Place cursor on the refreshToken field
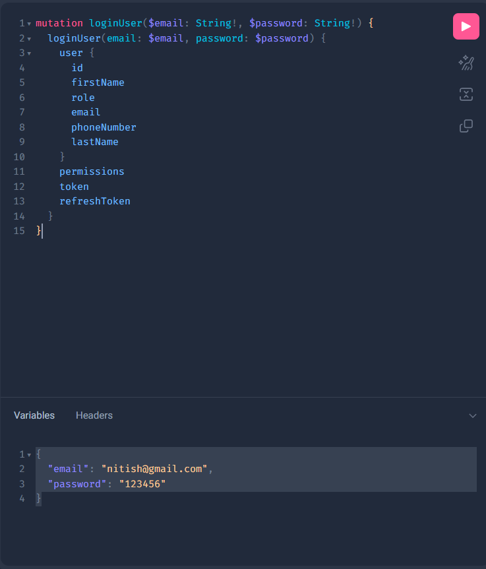 [x=95, y=201]
